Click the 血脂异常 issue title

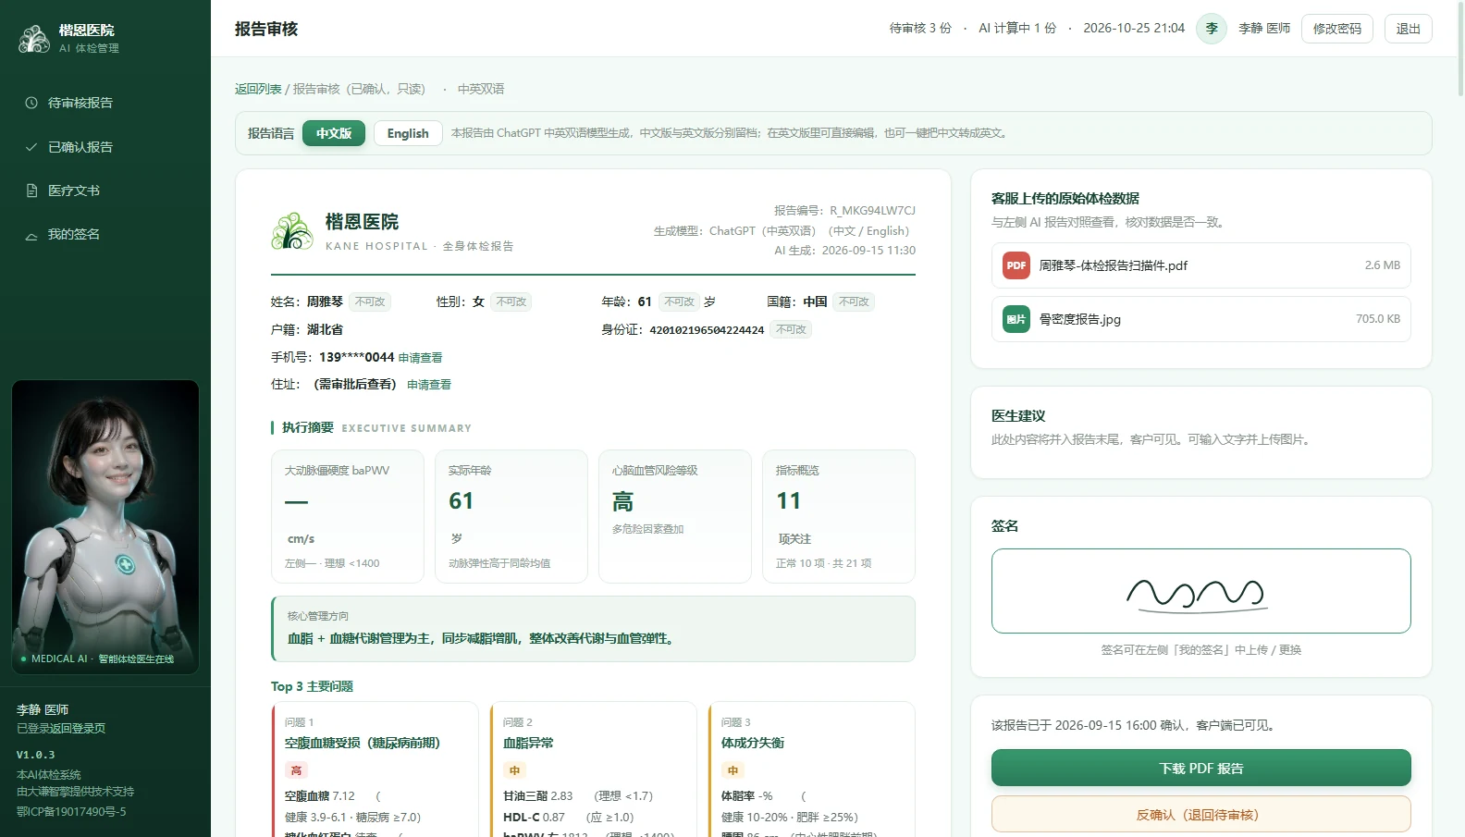coord(528,744)
